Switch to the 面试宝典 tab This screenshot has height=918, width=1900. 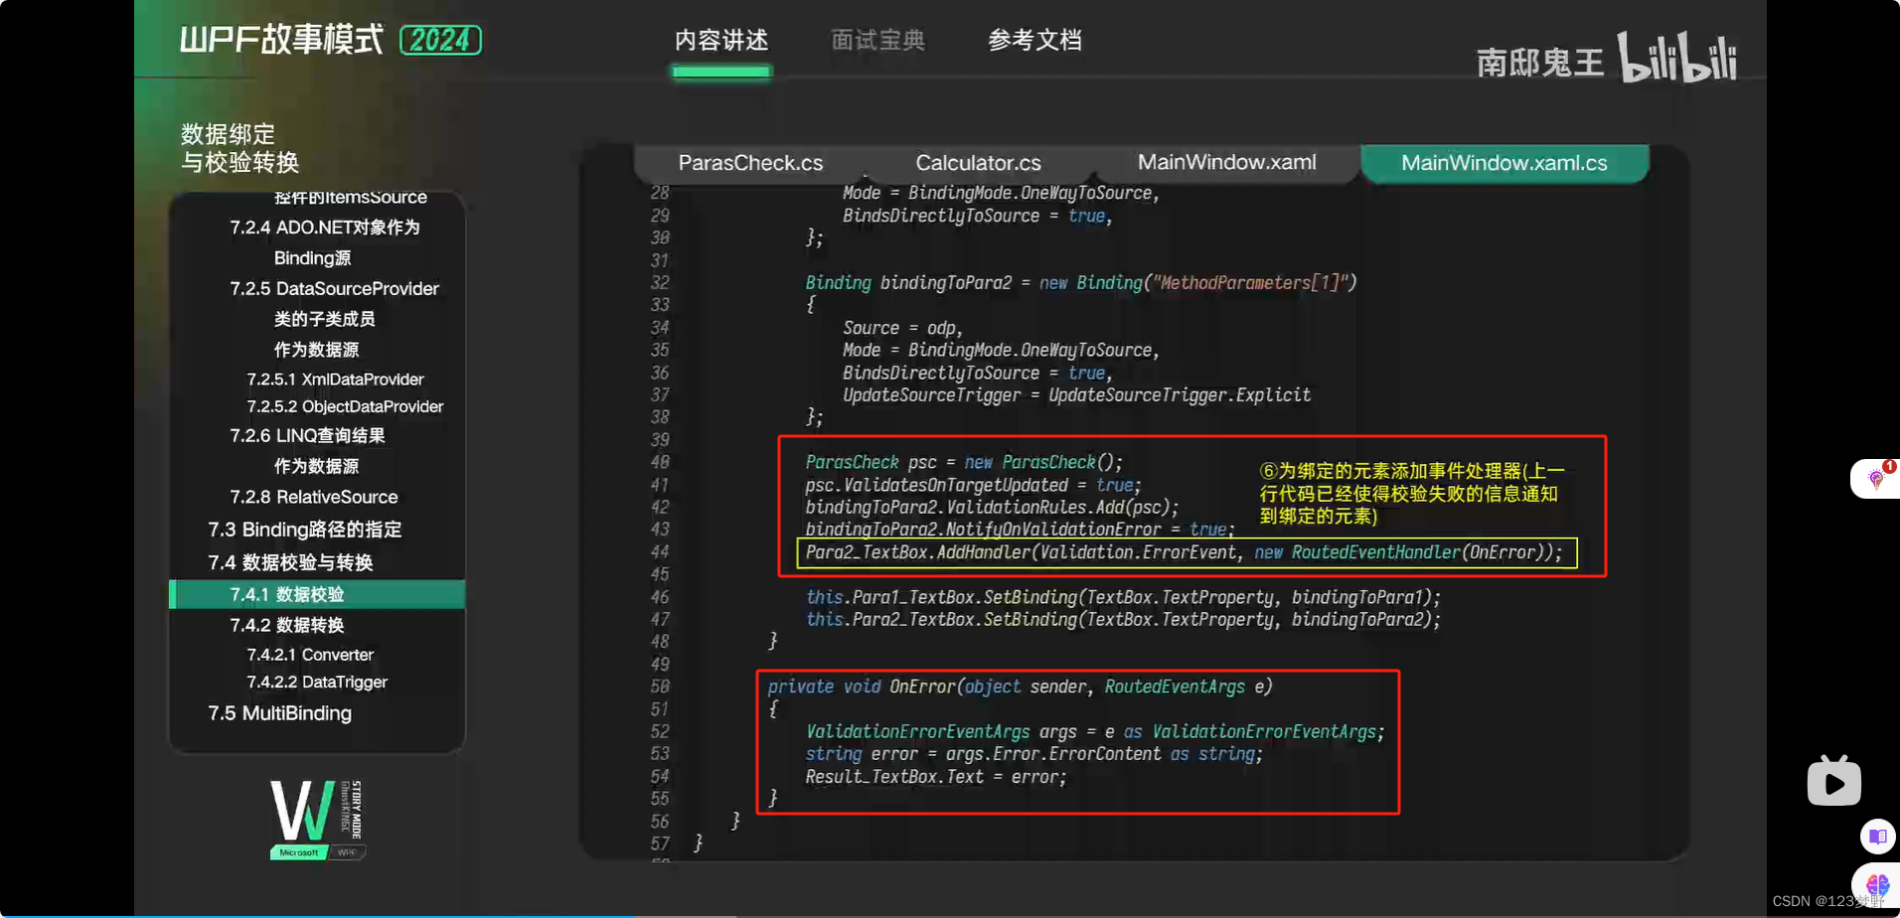[x=878, y=41]
